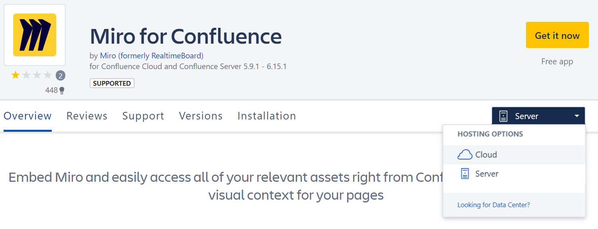Click the gold star rating icon

(x=16, y=75)
